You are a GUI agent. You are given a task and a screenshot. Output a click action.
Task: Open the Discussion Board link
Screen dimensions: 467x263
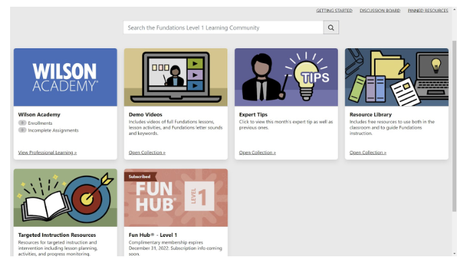(x=380, y=10)
